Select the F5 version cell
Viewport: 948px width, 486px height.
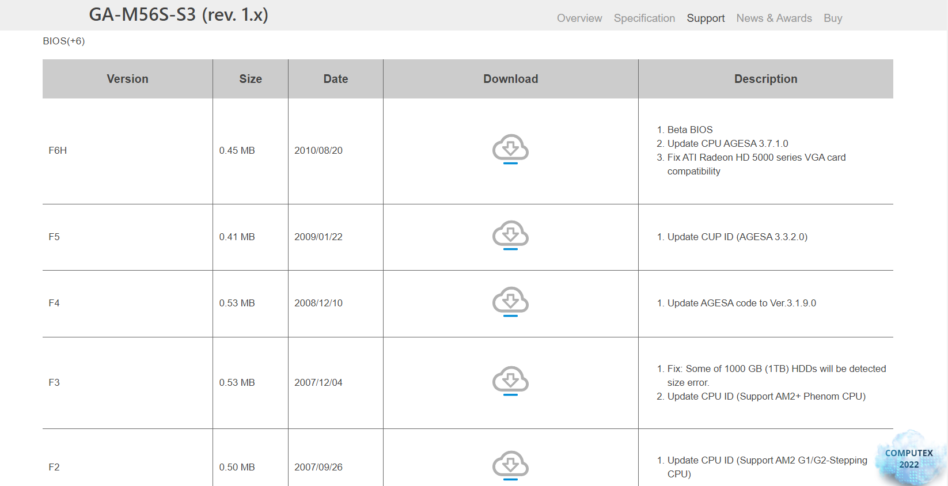pos(128,237)
